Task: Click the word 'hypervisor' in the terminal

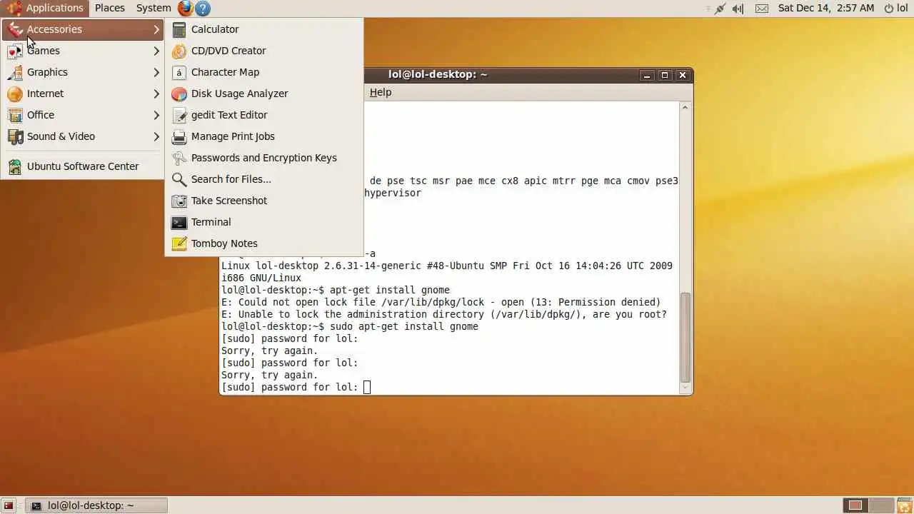Action: pyautogui.click(x=393, y=193)
